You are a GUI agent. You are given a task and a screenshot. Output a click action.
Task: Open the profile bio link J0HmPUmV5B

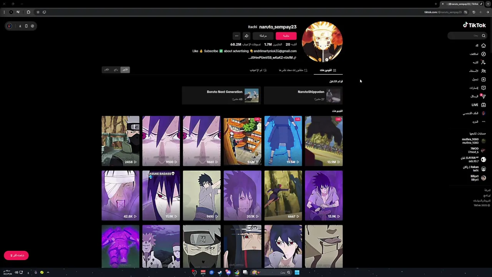click(x=272, y=58)
